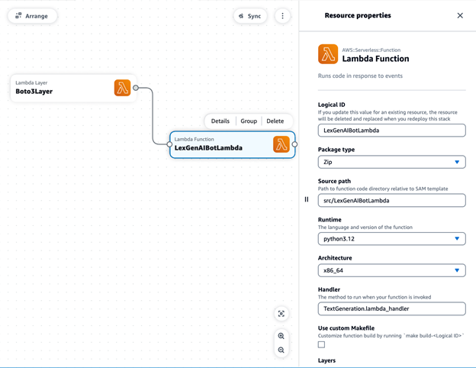Enable the Use custom Makefile checkbox
Screen dimensions: 476x368
tap(321, 344)
